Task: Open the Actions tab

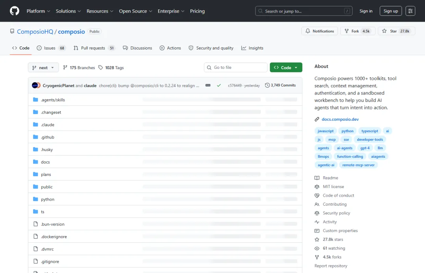Action: pyautogui.click(x=170, y=48)
